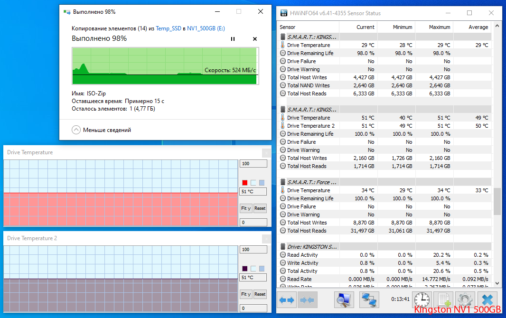This screenshot has height=318, width=506.
Task: Collapse details via Меньше сведений
Action: tap(101, 130)
